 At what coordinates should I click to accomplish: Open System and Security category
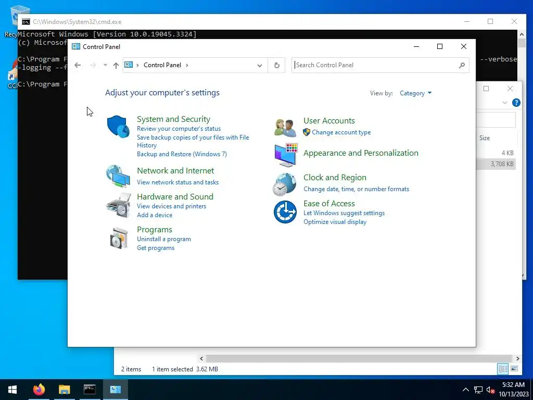point(173,119)
